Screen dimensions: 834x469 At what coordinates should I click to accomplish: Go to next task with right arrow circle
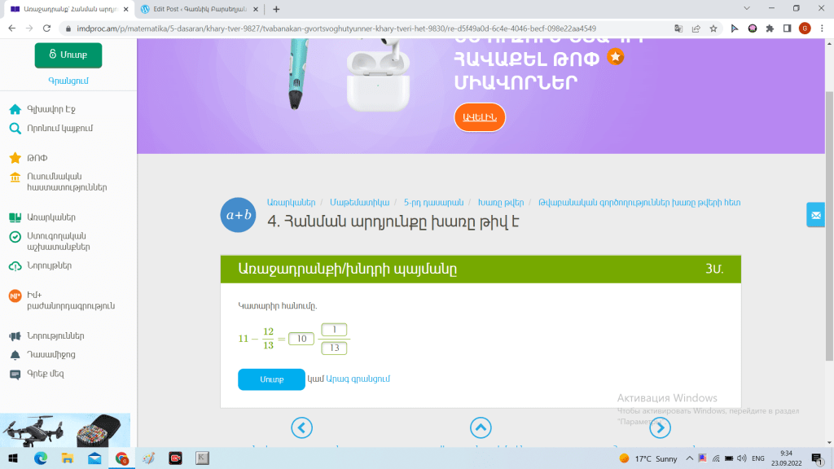[x=660, y=427]
